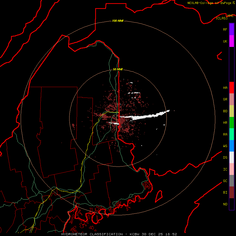Click the 100 NMI range ring label
The width and height of the screenshot is (236, 236).
[x=118, y=21]
